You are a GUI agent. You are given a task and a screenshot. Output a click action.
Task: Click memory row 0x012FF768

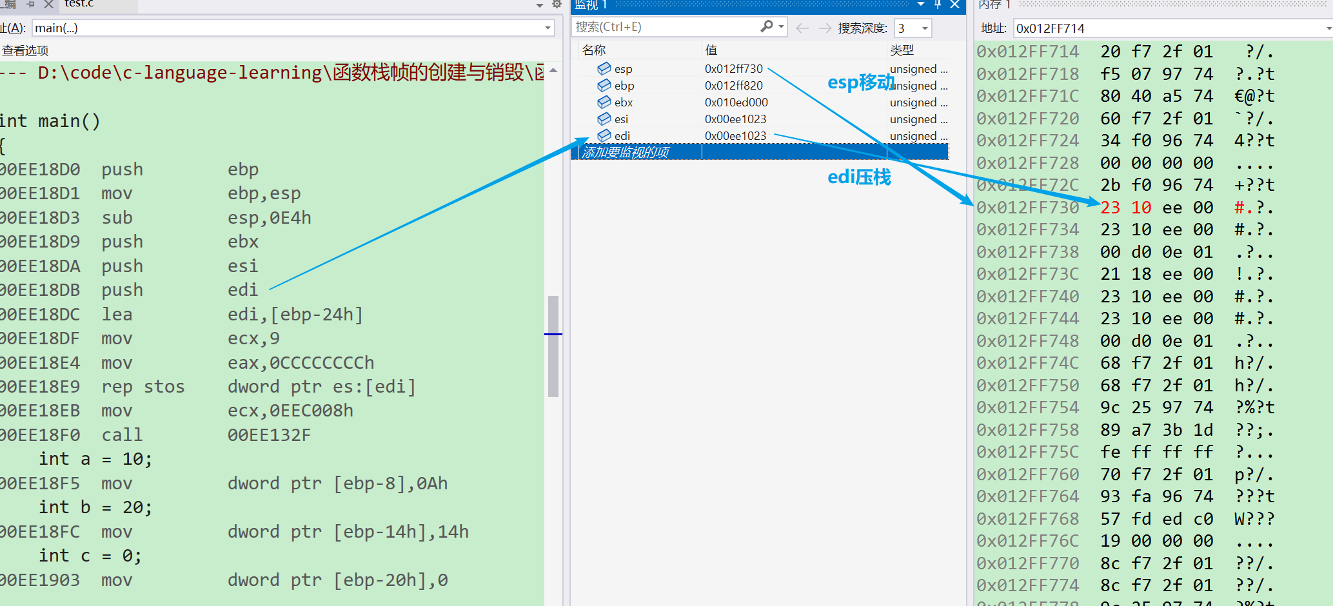[1125, 519]
